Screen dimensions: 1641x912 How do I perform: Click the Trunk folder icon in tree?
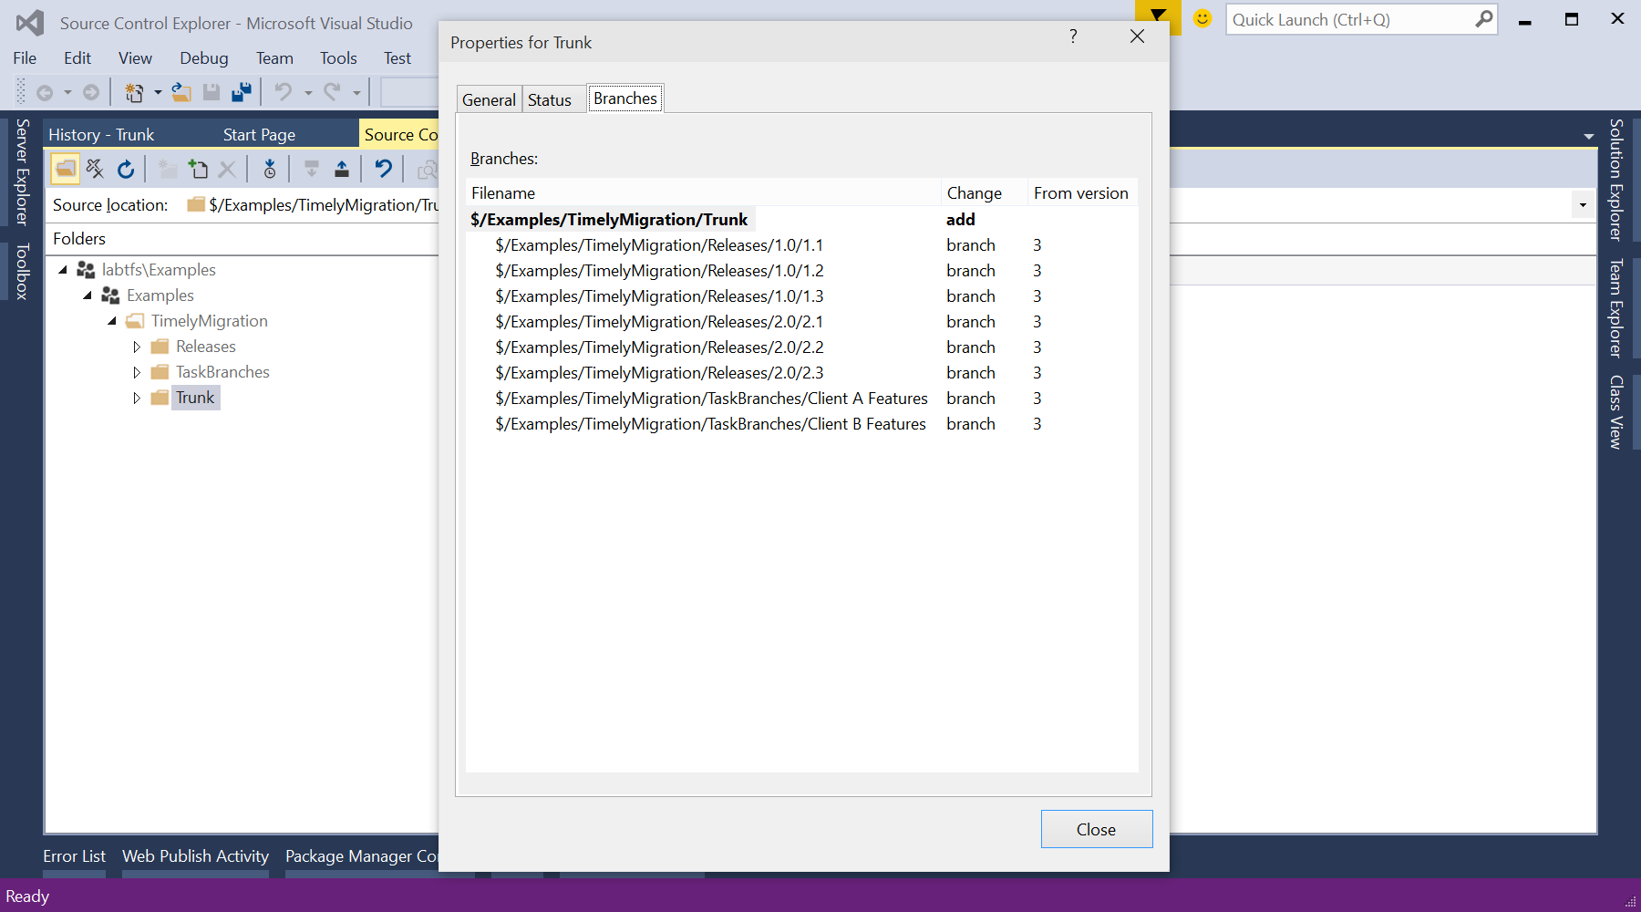pyautogui.click(x=160, y=398)
